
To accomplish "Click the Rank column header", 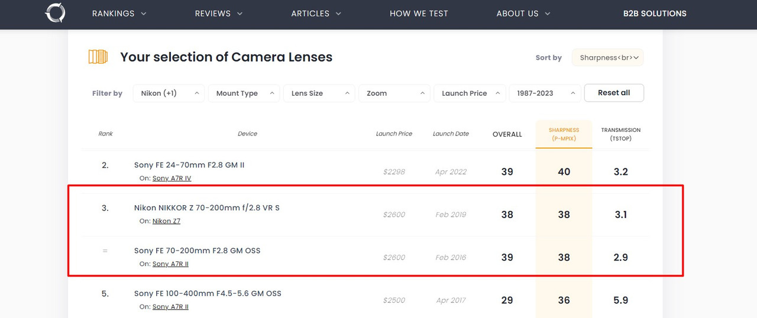I will (105, 134).
